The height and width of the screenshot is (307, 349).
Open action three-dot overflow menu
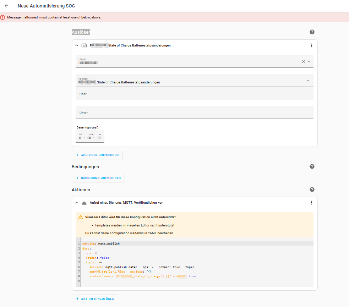pos(311,203)
